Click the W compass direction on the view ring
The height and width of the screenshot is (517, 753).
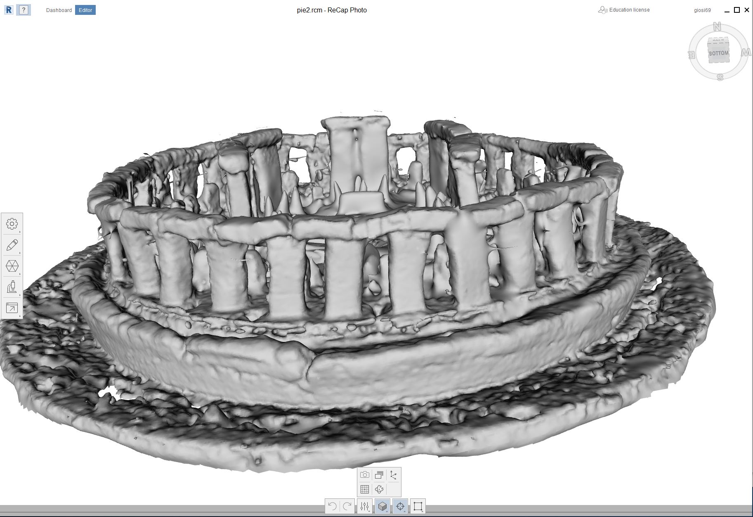tap(746, 52)
